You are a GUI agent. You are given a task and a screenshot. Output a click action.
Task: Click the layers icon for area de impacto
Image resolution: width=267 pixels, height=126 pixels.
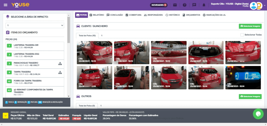pyautogui.click(x=8, y=17)
